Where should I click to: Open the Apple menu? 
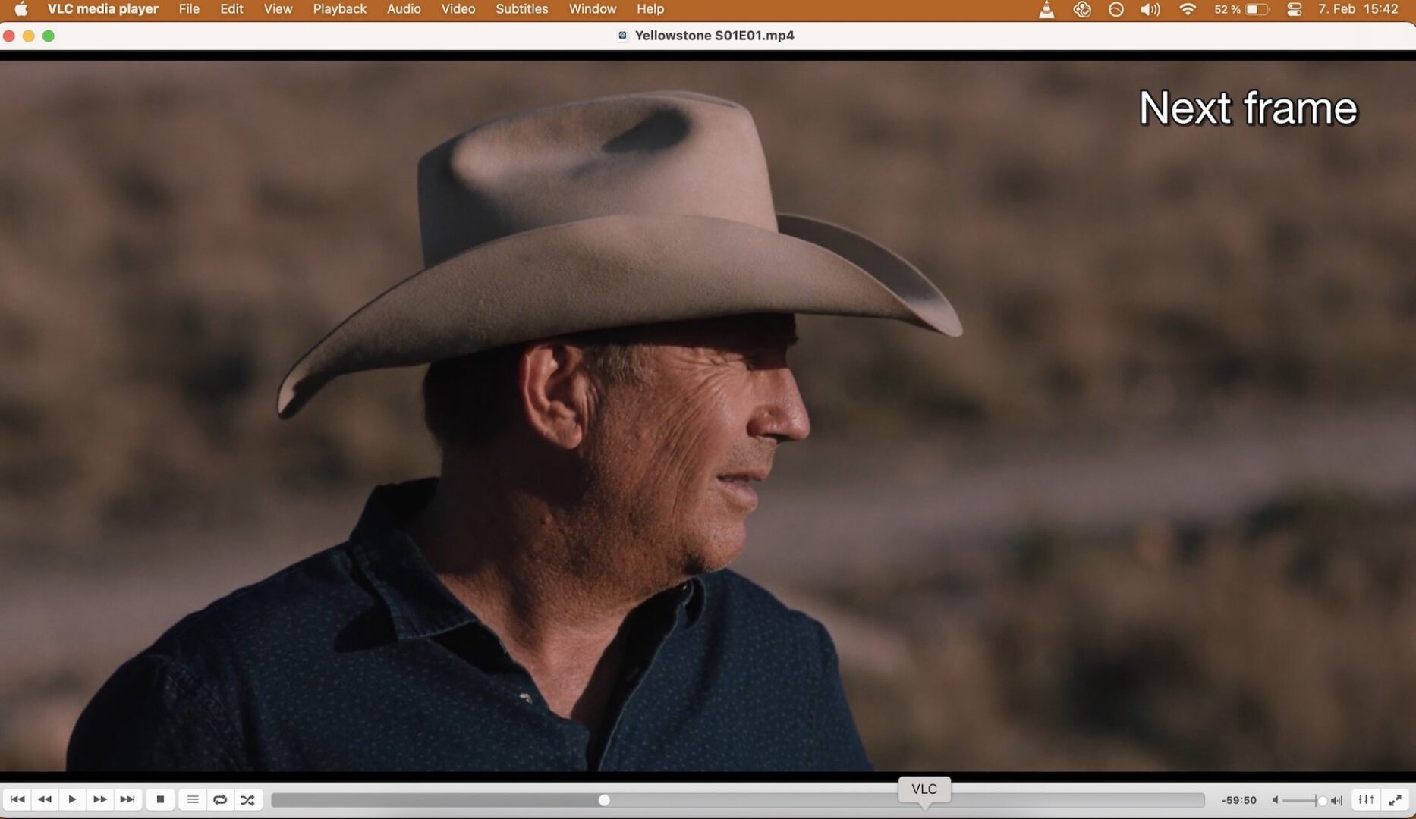[x=21, y=9]
